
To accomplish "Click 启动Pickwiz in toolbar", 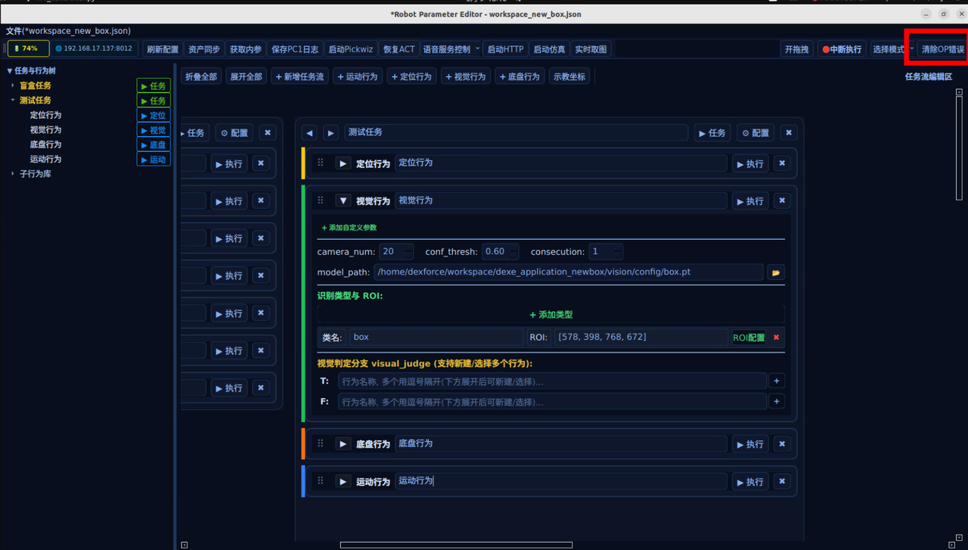I will [x=351, y=49].
